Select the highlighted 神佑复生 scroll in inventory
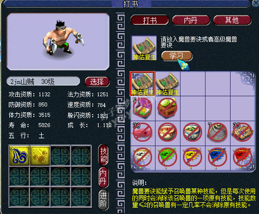The image size is (259, 214). (143, 84)
